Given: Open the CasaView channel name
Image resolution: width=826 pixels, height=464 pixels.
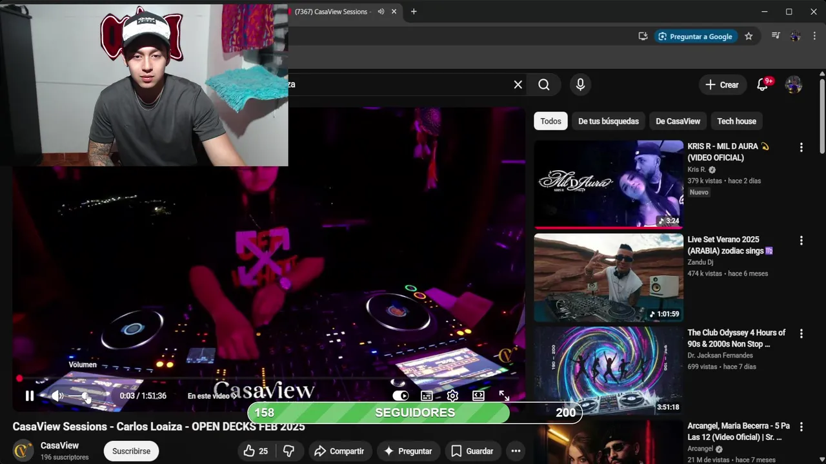Looking at the screenshot, I should tap(59, 446).
